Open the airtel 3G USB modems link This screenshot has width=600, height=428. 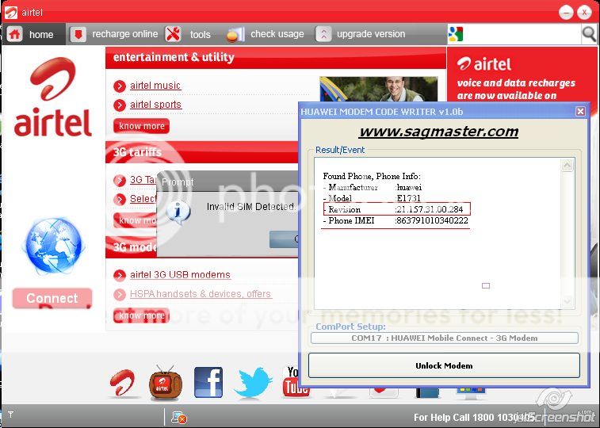[x=180, y=275]
